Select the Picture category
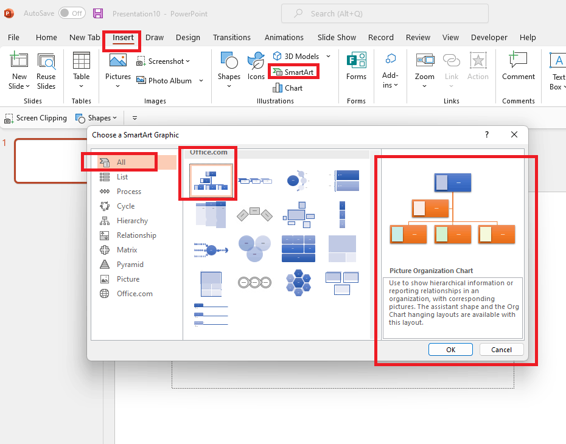Image resolution: width=566 pixels, height=444 pixels. click(137, 279)
